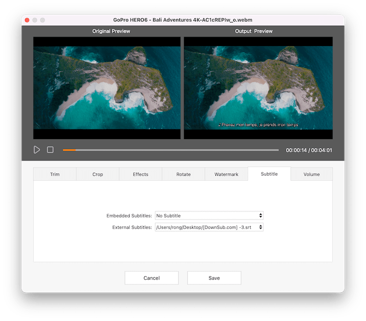Open the External Subtitles dropdown

click(x=209, y=227)
